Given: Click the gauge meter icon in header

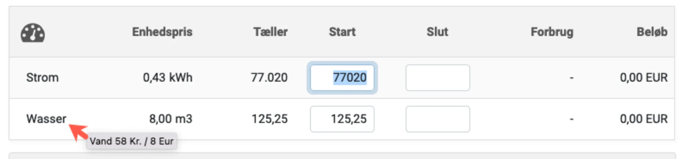Looking at the screenshot, I should 33,33.
